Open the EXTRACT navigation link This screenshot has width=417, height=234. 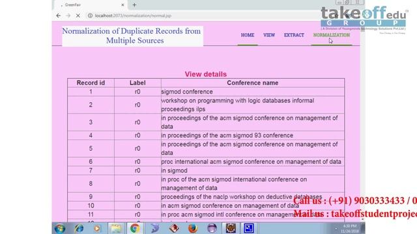294,35
